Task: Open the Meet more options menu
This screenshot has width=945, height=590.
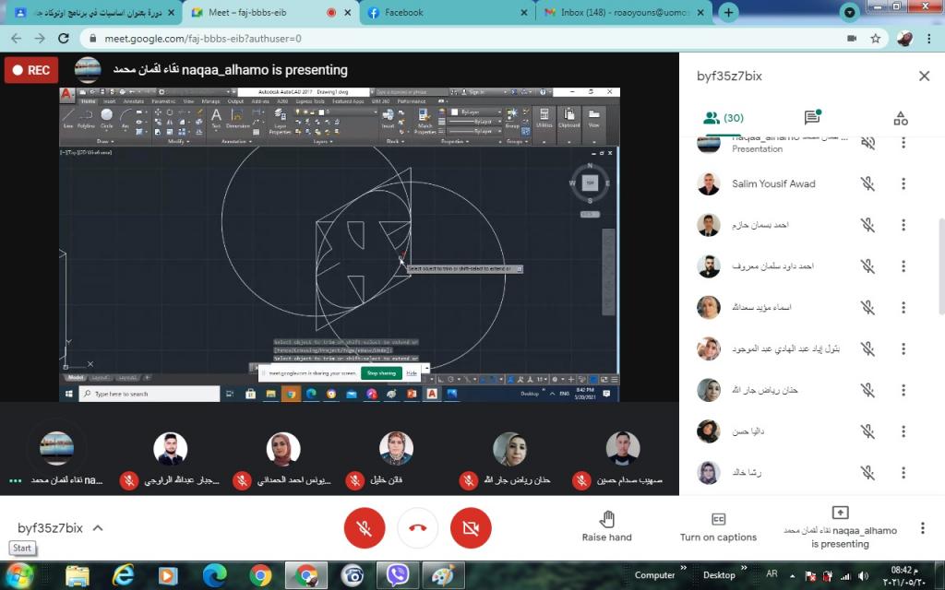Action: click(x=922, y=528)
